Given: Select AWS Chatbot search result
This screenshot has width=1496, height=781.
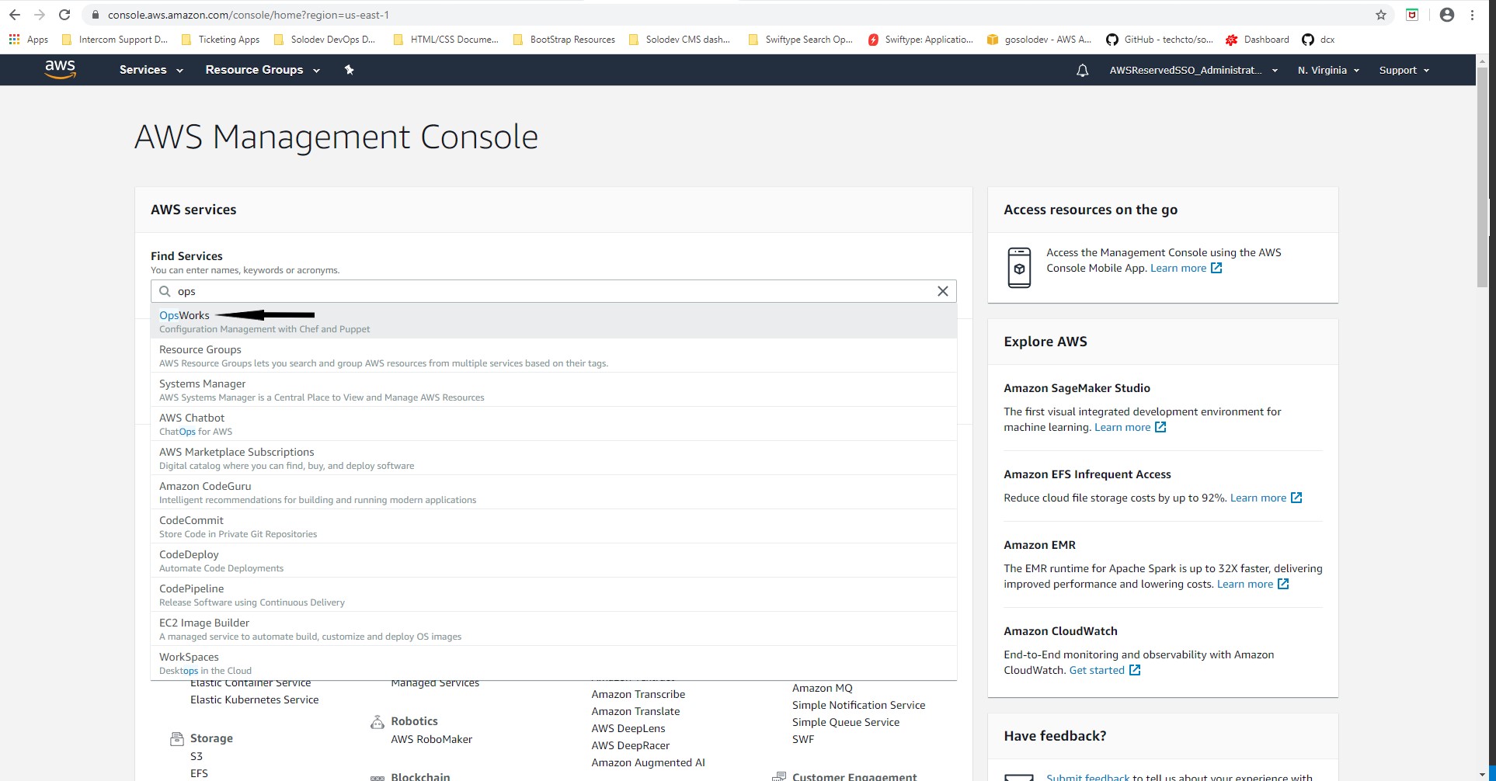Looking at the screenshot, I should tap(554, 424).
